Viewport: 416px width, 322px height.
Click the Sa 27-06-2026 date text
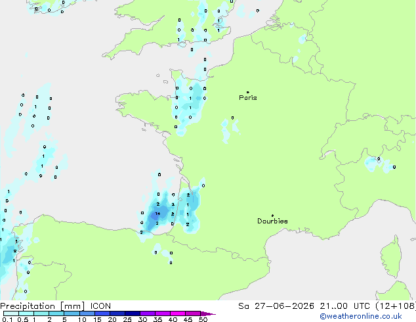click(x=276, y=306)
